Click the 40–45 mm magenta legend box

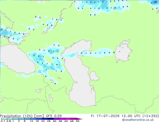tap(68, 119)
